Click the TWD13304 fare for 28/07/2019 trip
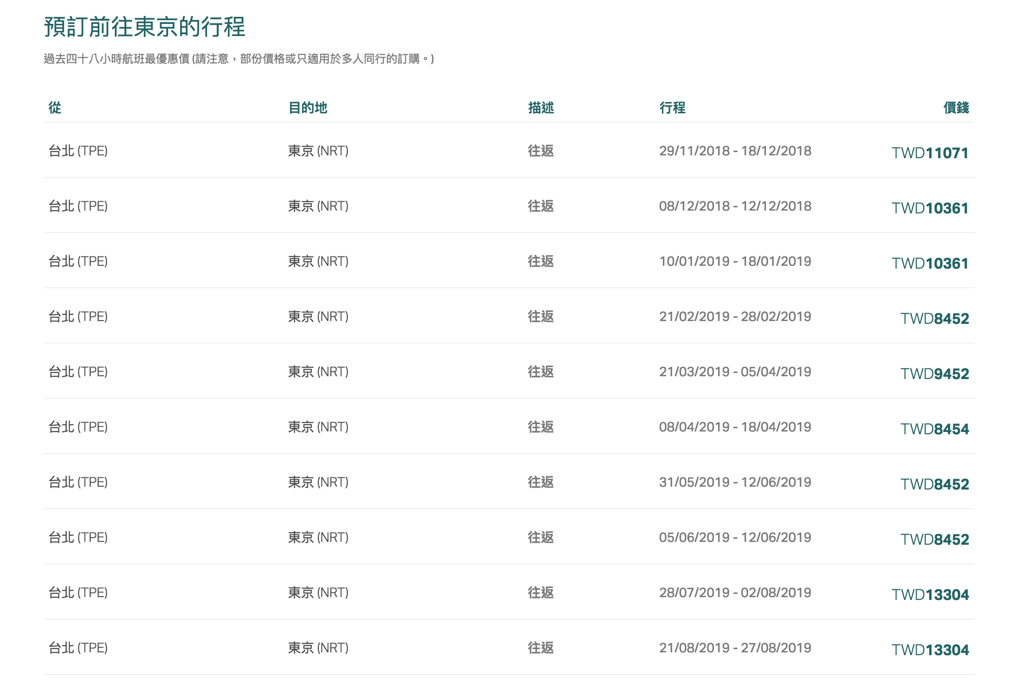The width and height of the screenshot is (1014, 687). (x=930, y=594)
